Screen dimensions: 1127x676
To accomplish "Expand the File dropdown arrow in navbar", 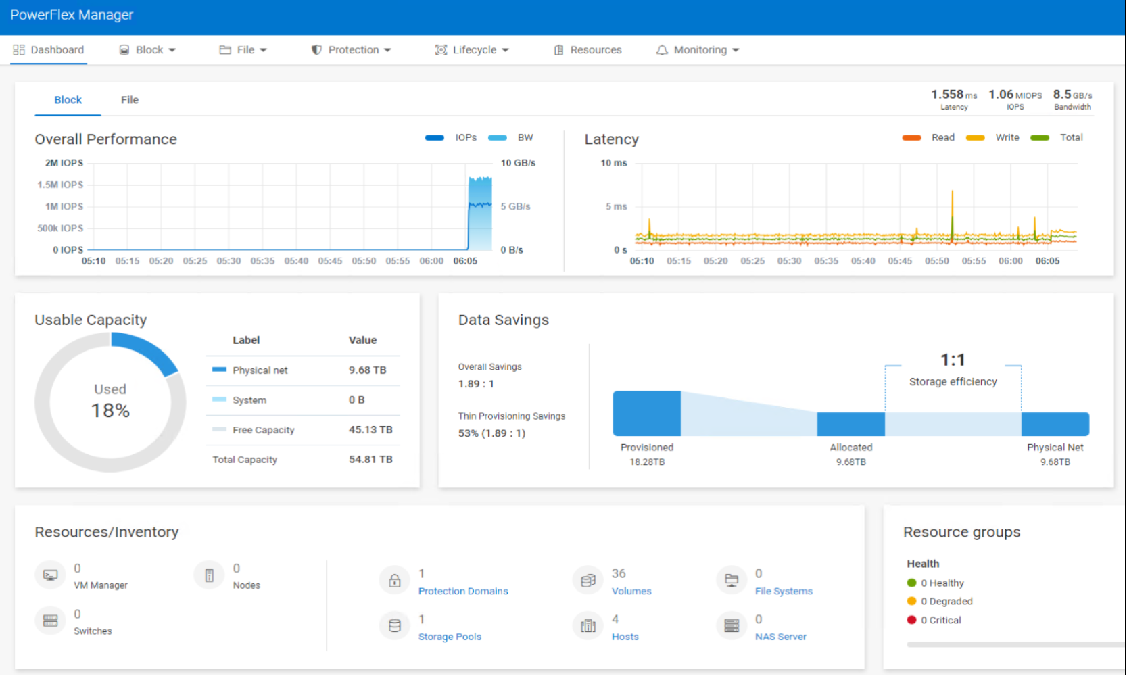I will click(264, 51).
